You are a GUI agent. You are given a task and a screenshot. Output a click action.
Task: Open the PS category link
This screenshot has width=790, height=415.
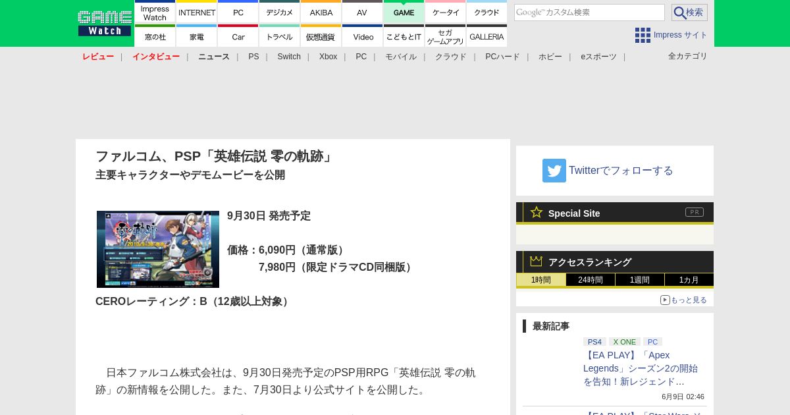point(253,57)
